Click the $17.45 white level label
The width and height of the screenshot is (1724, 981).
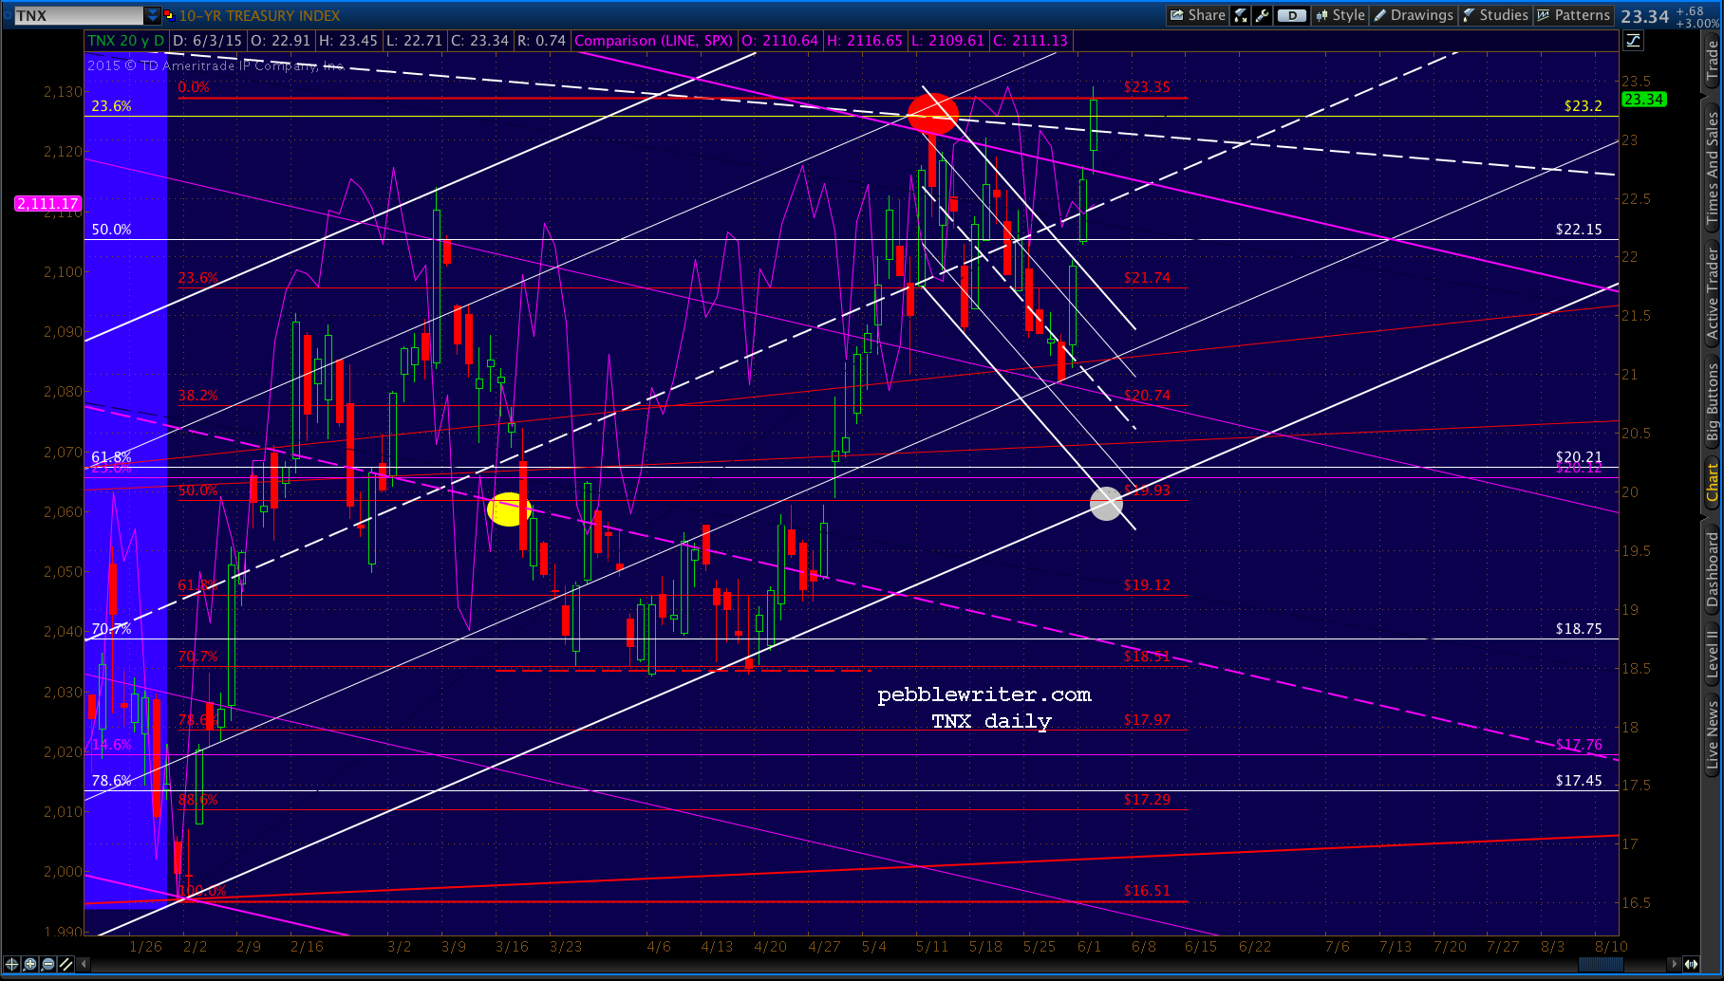point(1579,781)
